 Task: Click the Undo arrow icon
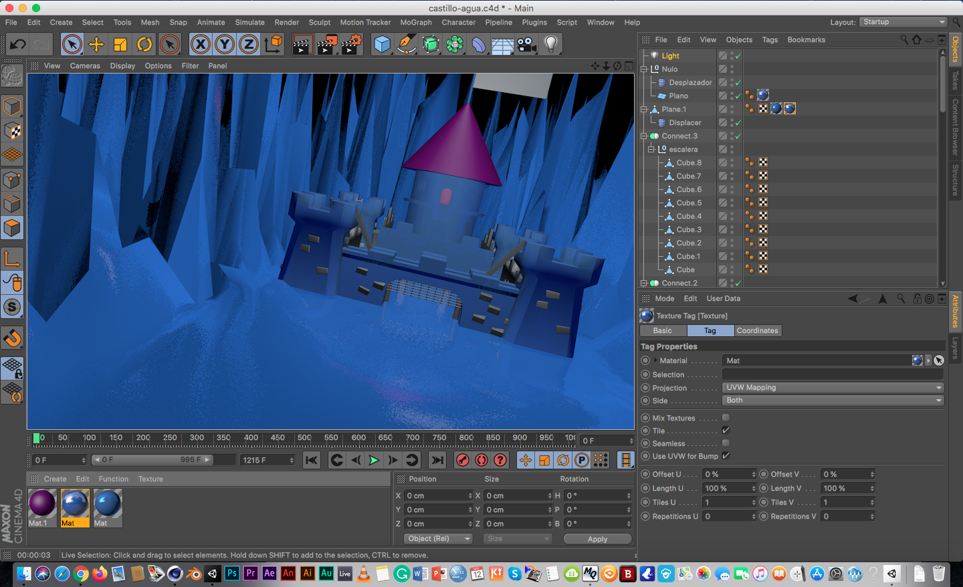tap(17, 45)
